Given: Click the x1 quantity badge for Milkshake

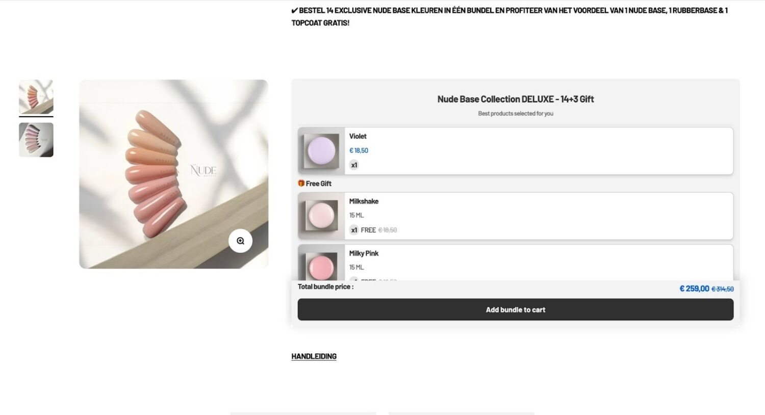Looking at the screenshot, I should 354,230.
